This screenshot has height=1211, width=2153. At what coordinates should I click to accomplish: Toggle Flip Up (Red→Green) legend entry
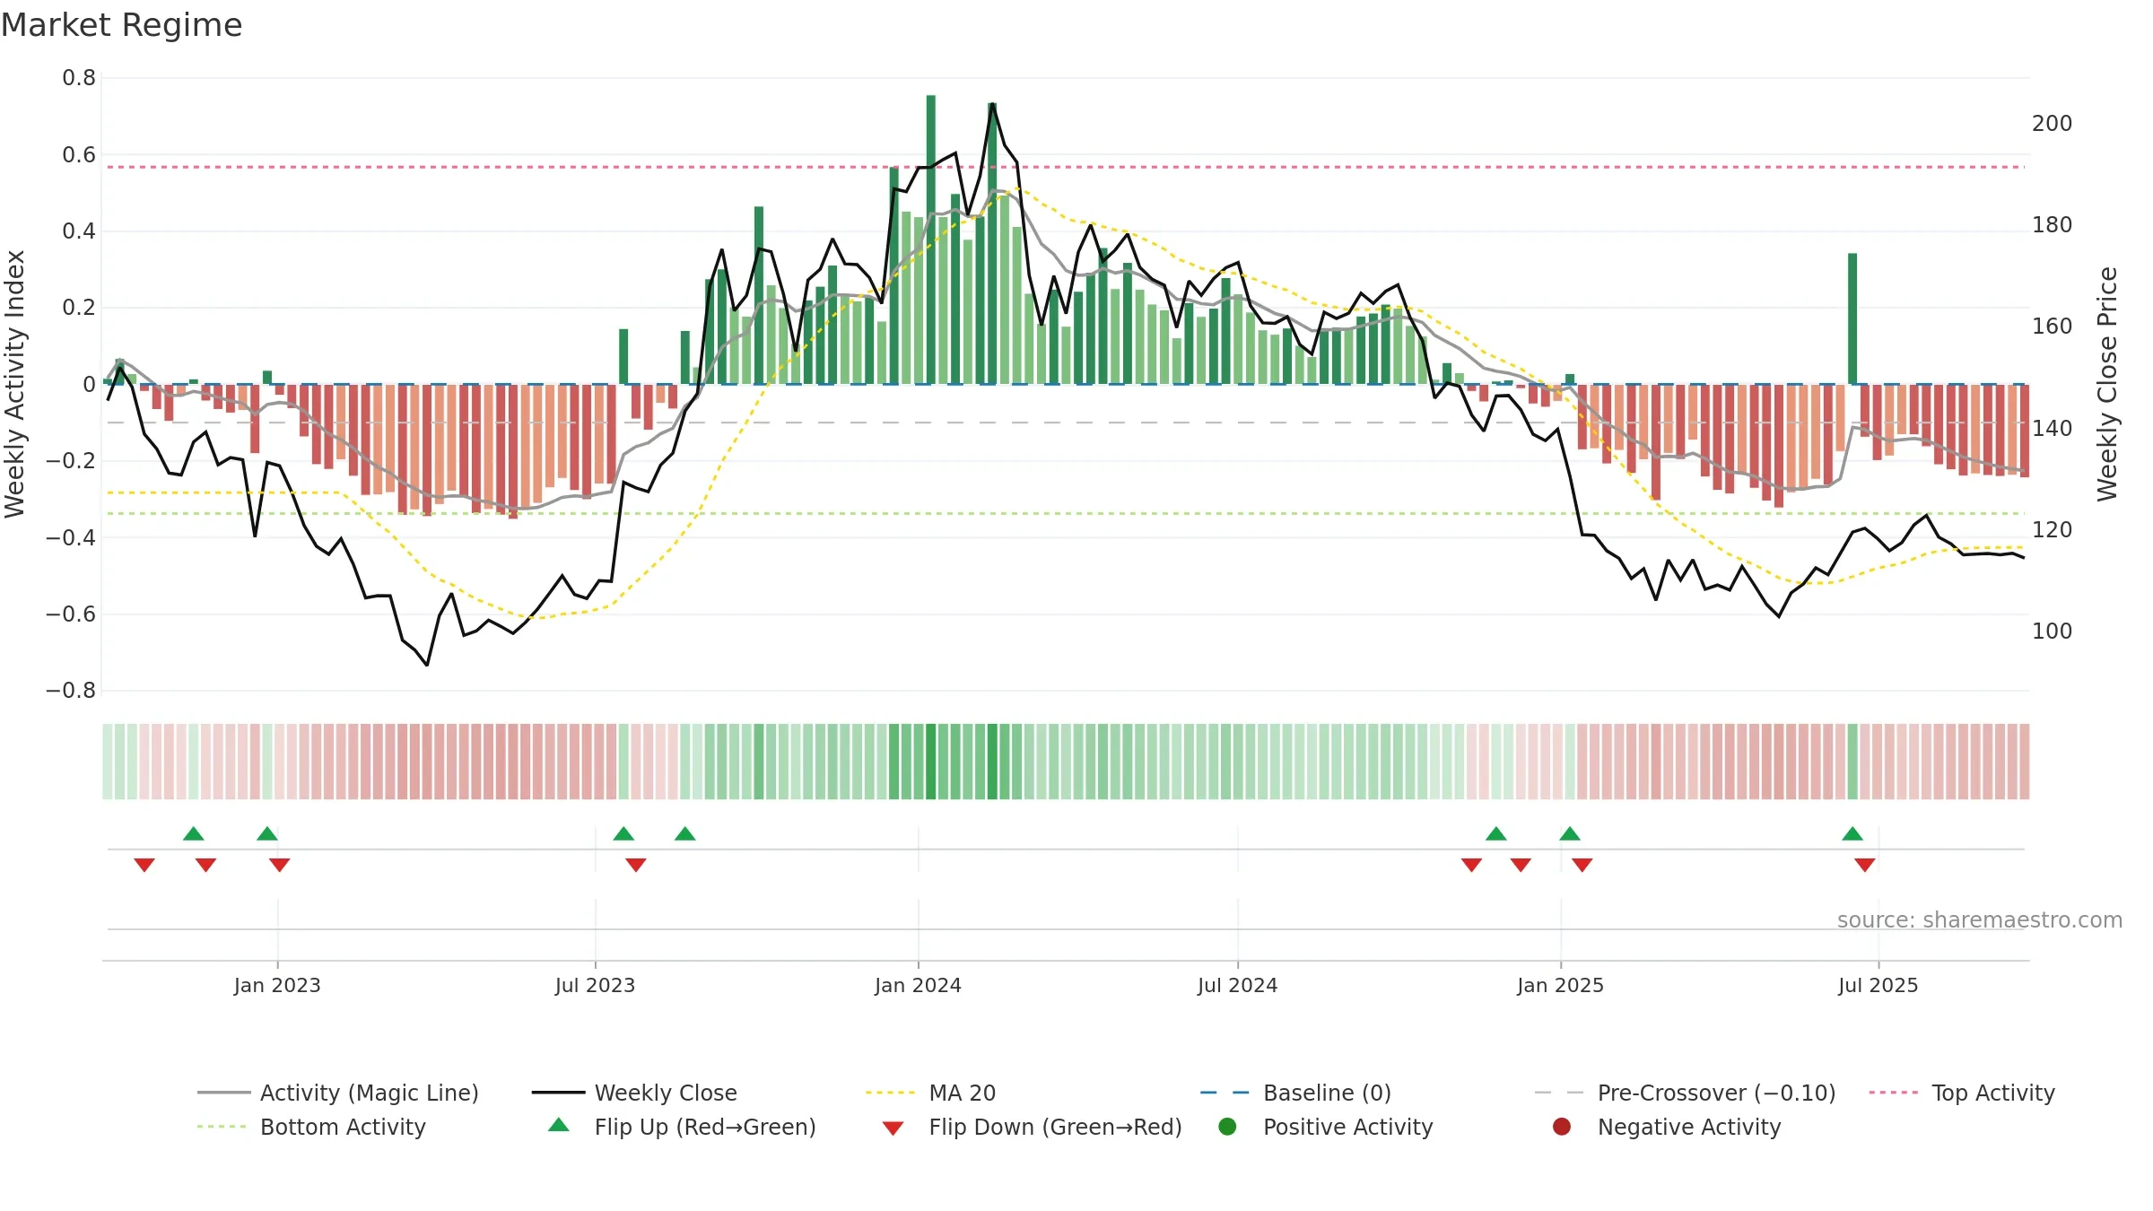tap(682, 1127)
